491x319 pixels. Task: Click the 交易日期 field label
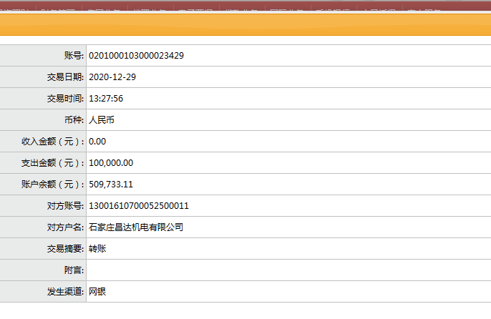tap(65, 77)
